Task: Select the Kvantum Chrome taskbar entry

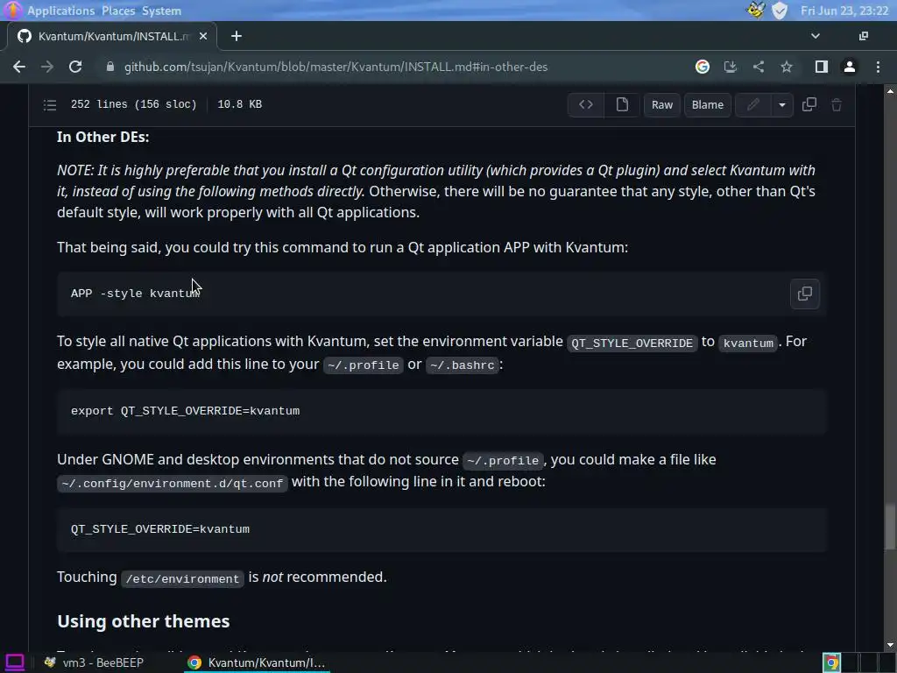Action: (258, 662)
